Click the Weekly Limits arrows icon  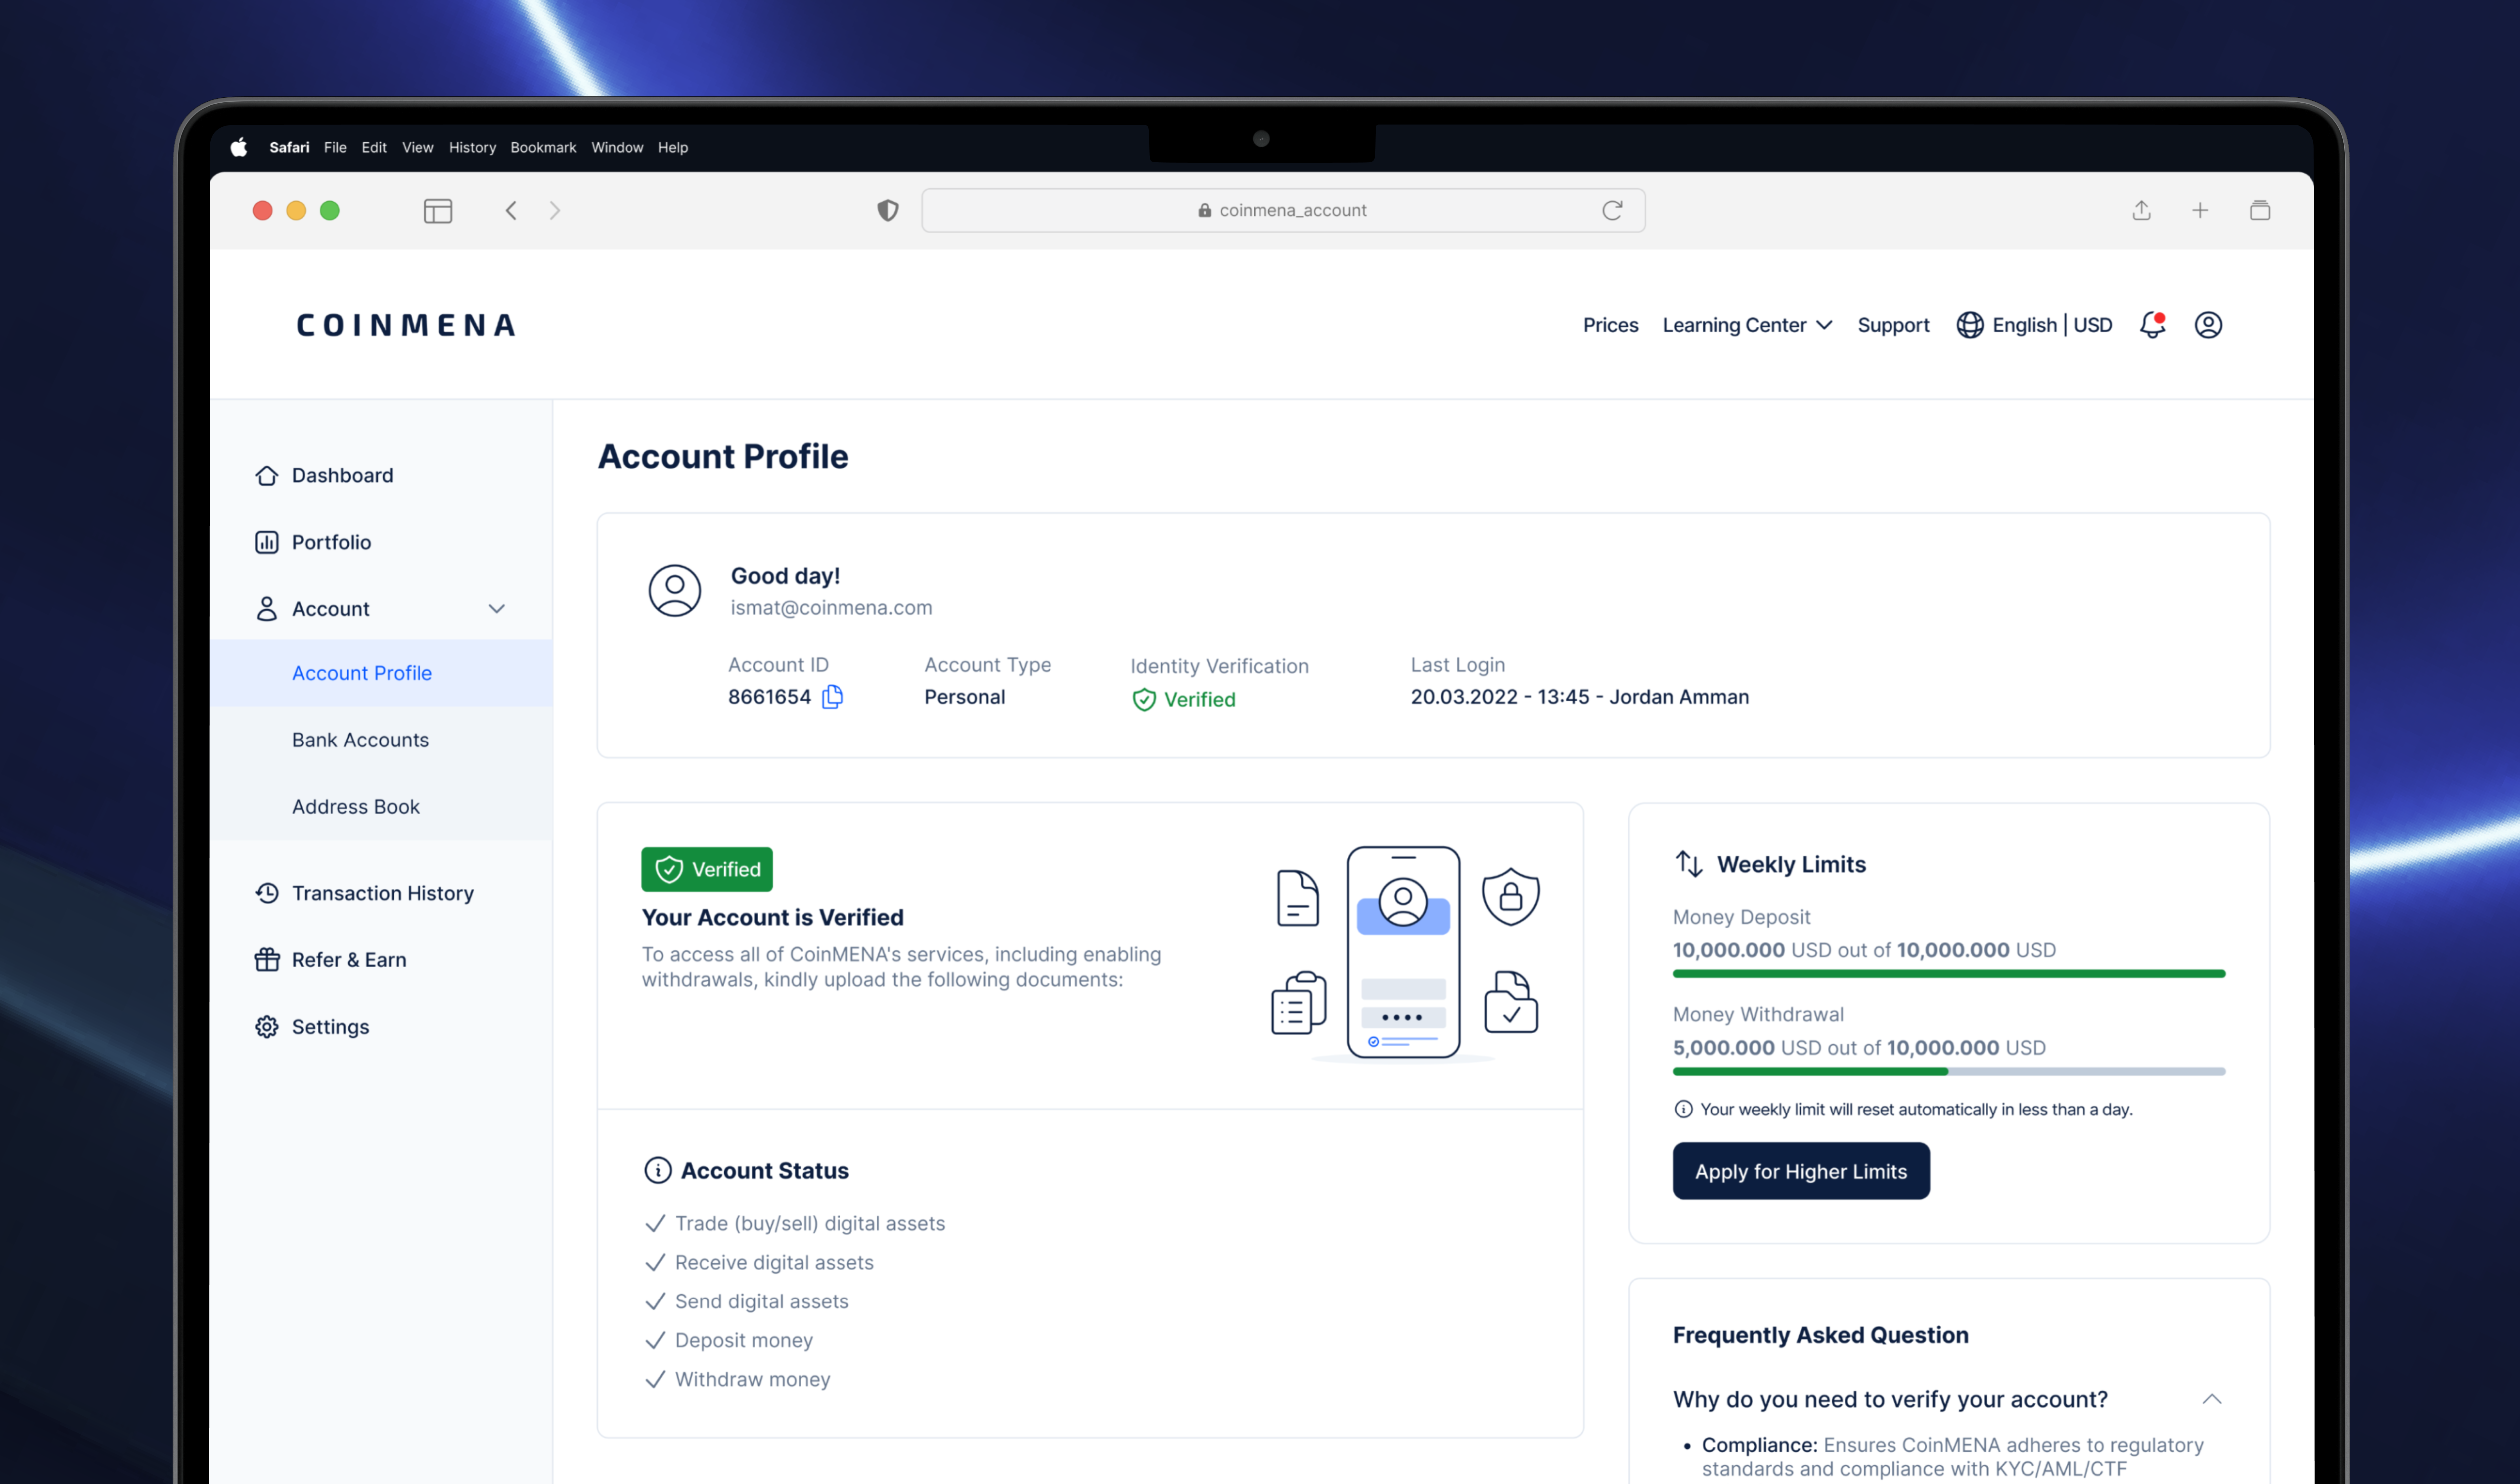1689,864
